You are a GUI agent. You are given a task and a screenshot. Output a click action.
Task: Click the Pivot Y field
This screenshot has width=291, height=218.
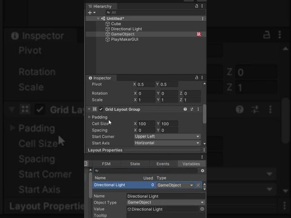coord(169,84)
